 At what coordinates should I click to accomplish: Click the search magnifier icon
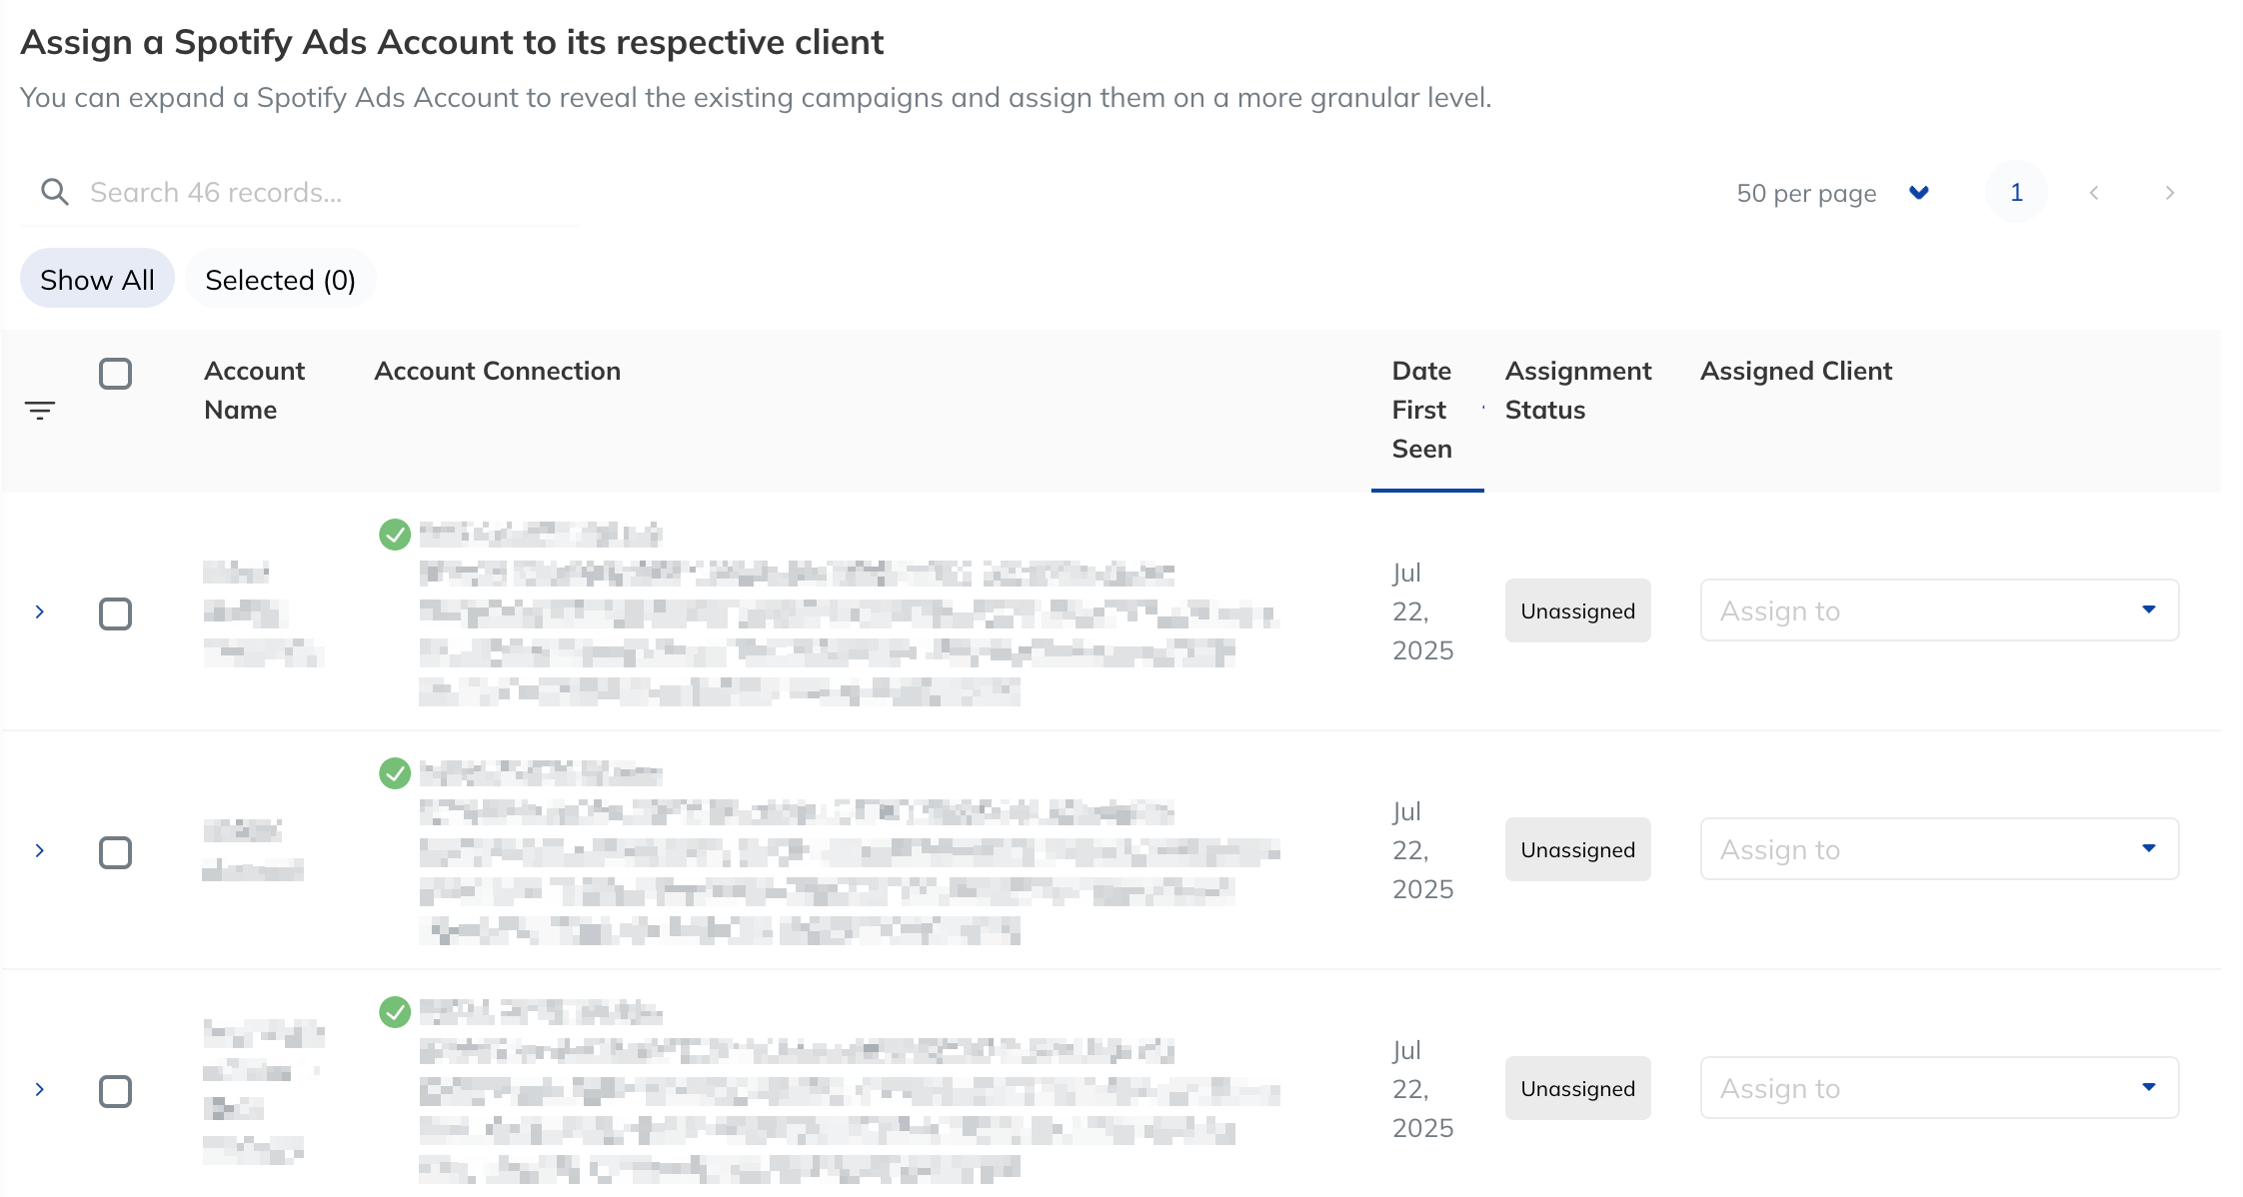pos(55,192)
